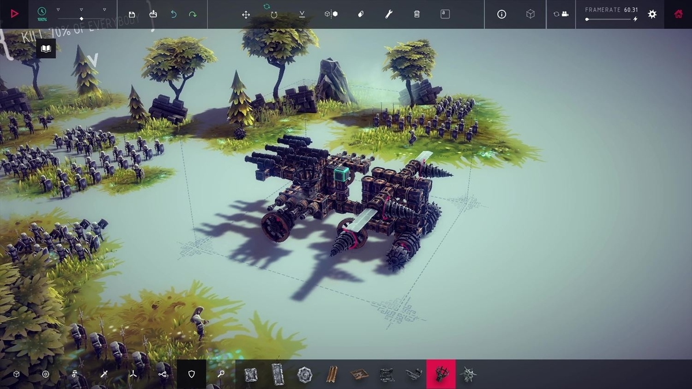This screenshot has width=692, height=389.
Task: Save the machine with the floppy disk icon
Action: [x=132, y=14]
